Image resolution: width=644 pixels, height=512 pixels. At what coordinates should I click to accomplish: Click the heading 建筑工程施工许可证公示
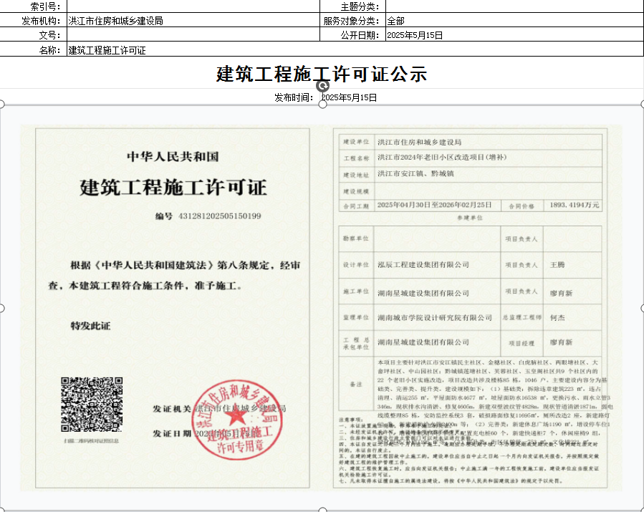[322, 74]
